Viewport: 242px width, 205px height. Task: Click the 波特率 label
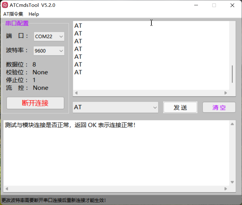17,50
